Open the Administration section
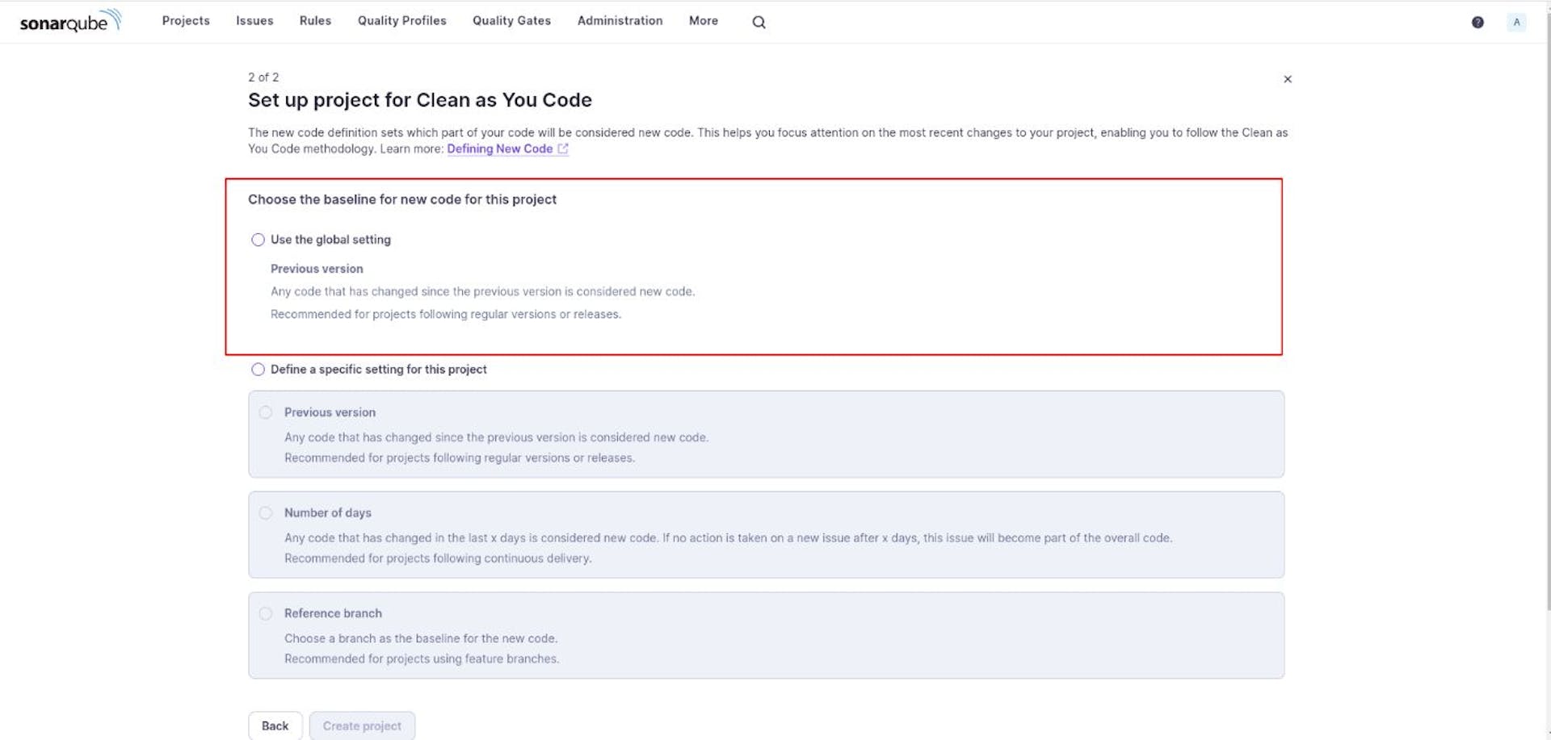This screenshot has height=740, width=1551. pos(620,21)
